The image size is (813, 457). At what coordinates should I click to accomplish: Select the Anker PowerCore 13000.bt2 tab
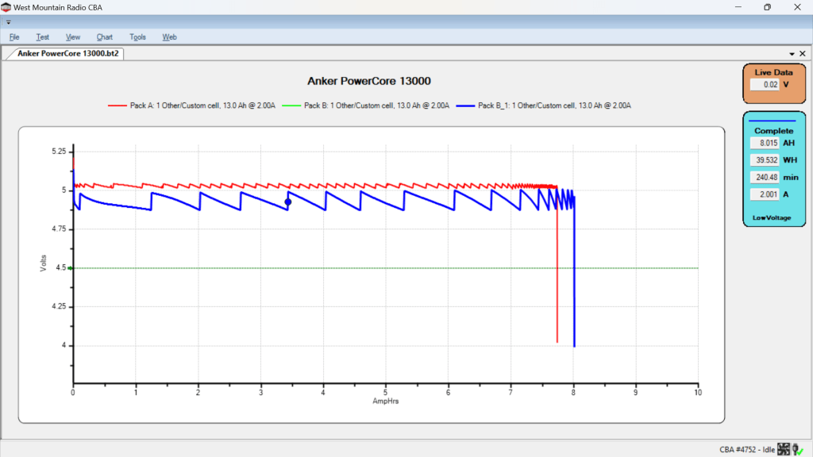click(x=68, y=54)
